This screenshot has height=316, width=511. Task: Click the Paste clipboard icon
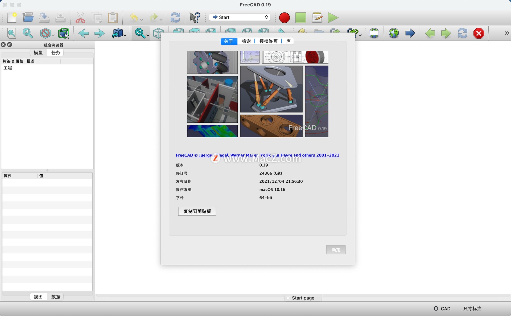click(113, 18)
